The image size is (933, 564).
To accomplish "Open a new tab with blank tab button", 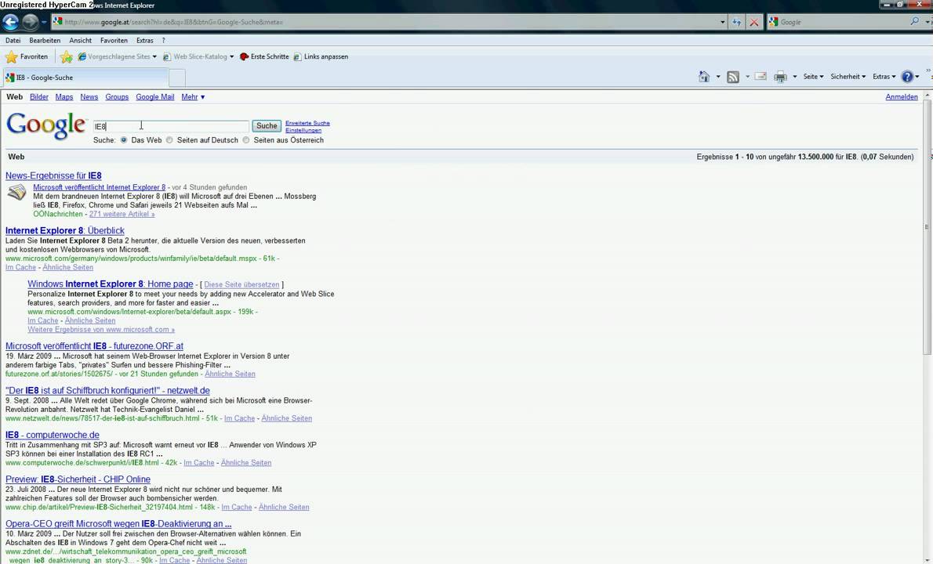I will click(177, 78).
